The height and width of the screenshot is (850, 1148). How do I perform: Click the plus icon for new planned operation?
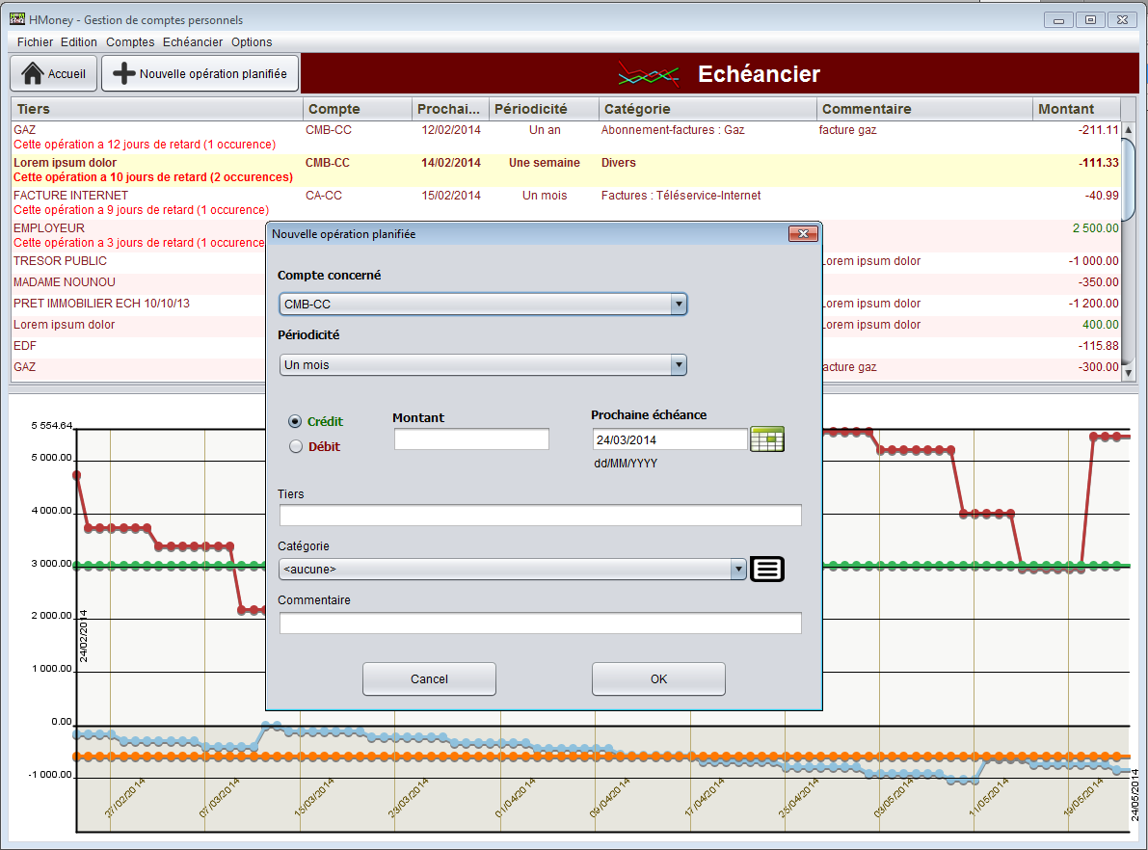pos(123,73)
